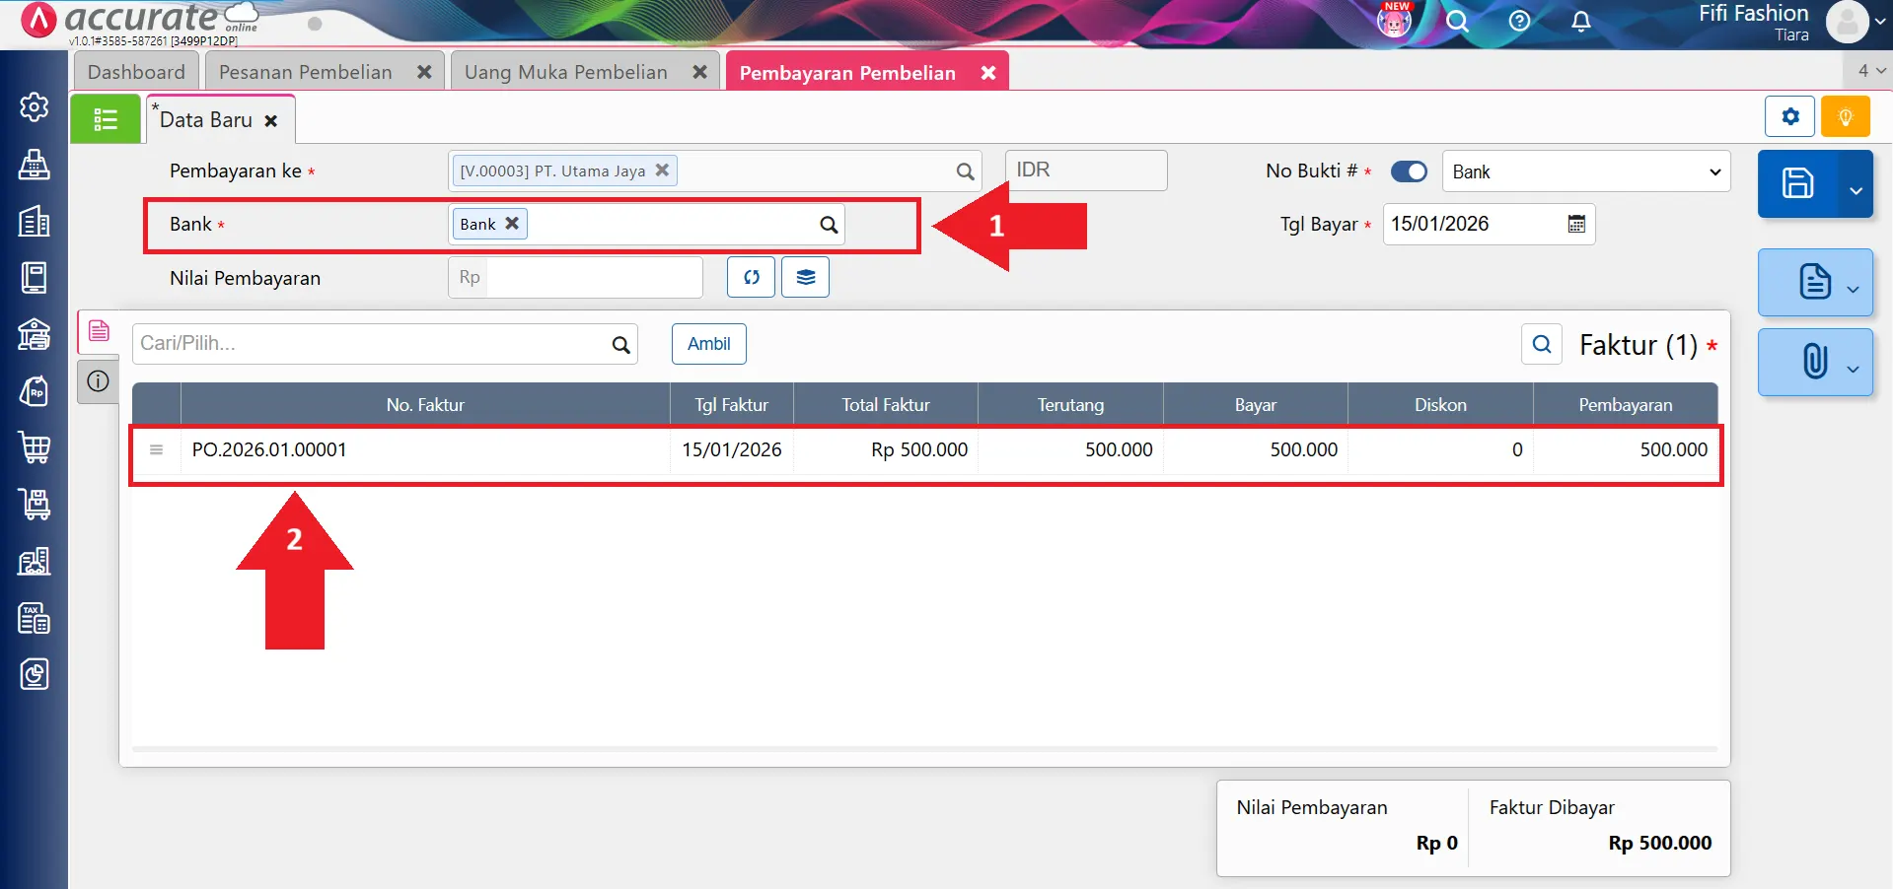Open the notification bell
Screen dimensions: 1893x889
click(1580, 22)
